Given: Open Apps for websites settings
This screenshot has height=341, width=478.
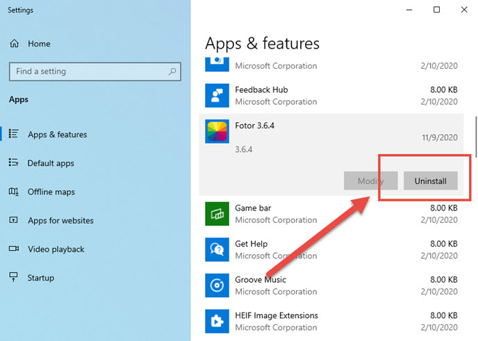Looking at the screenshot, I should click(60, 220).
